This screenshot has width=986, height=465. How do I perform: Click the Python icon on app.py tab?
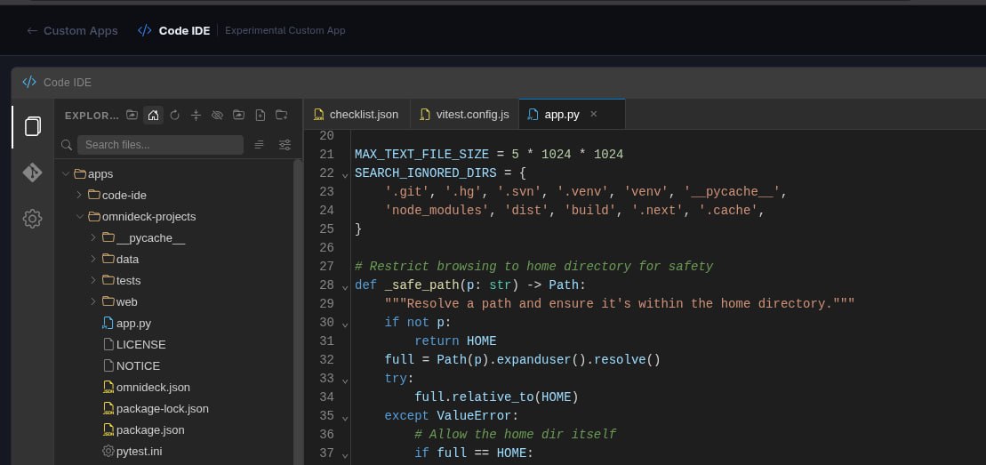(x=533, y=115)
